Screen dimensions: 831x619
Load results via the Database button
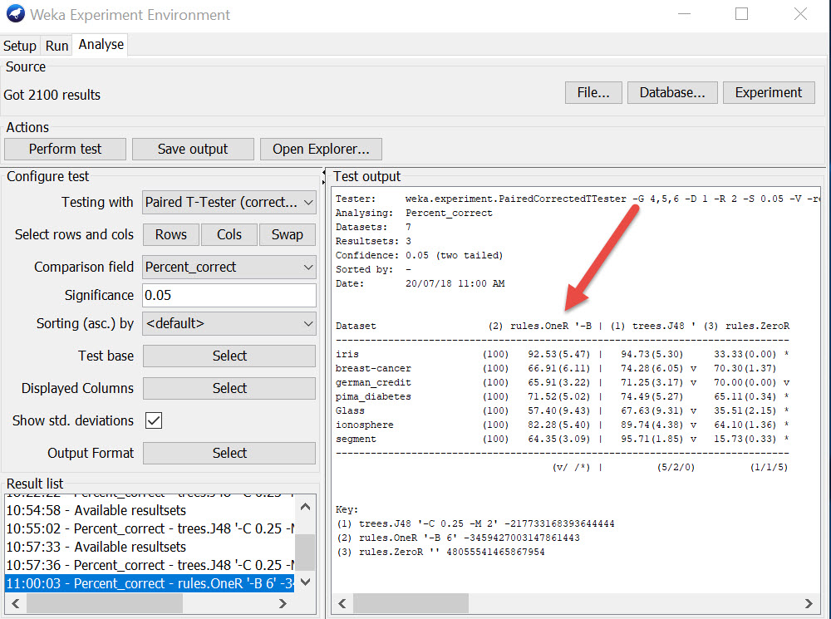tap(671, 92)
